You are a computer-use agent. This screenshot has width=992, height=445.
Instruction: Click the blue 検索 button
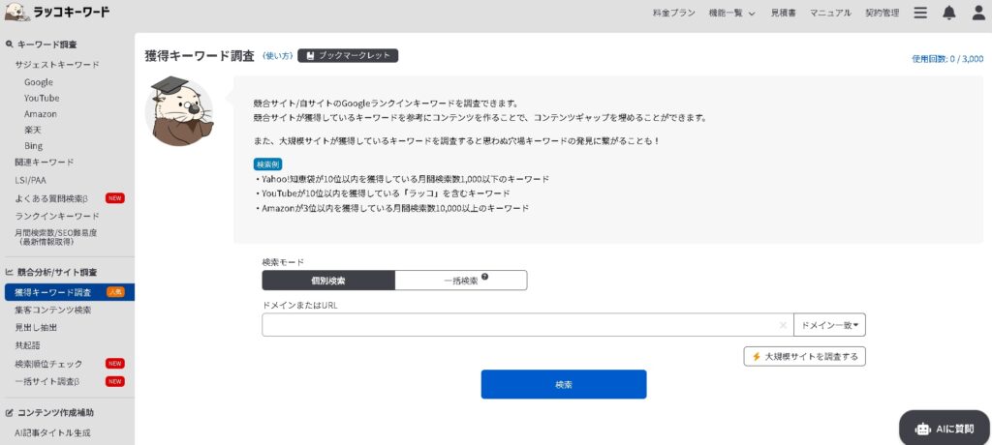[564, 384]
